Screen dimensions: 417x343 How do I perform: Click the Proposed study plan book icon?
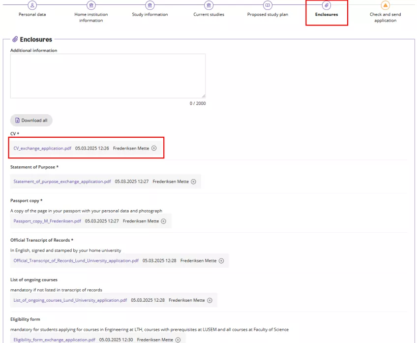pyautogui.click(x=268, y=5)
